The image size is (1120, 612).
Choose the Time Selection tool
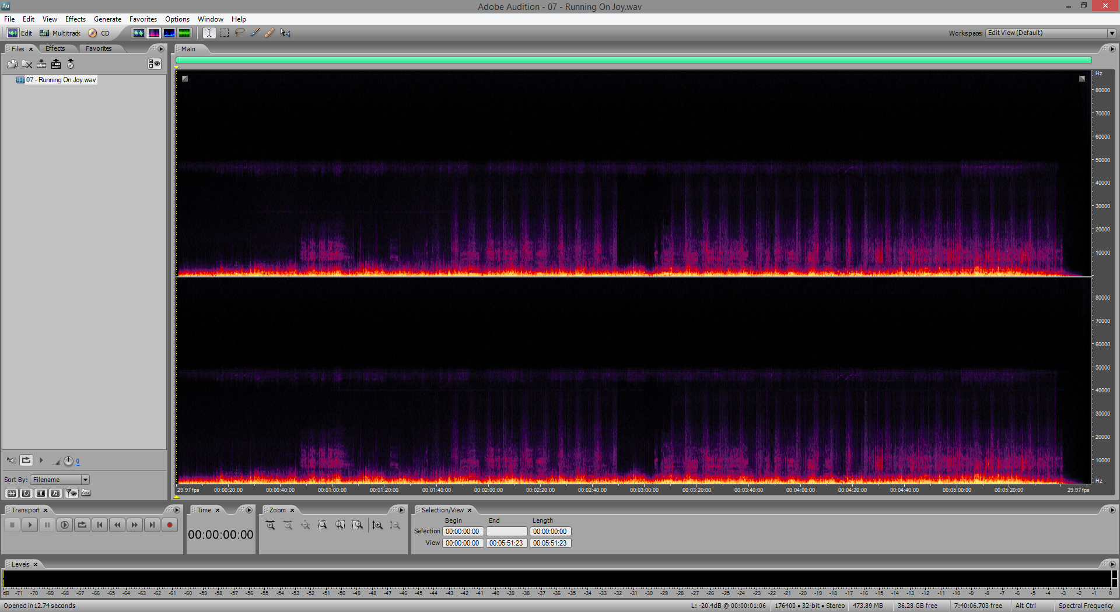coord(209,33)
